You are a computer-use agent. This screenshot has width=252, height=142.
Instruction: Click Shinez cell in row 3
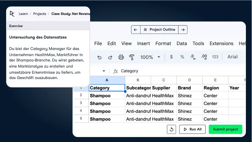189,103
